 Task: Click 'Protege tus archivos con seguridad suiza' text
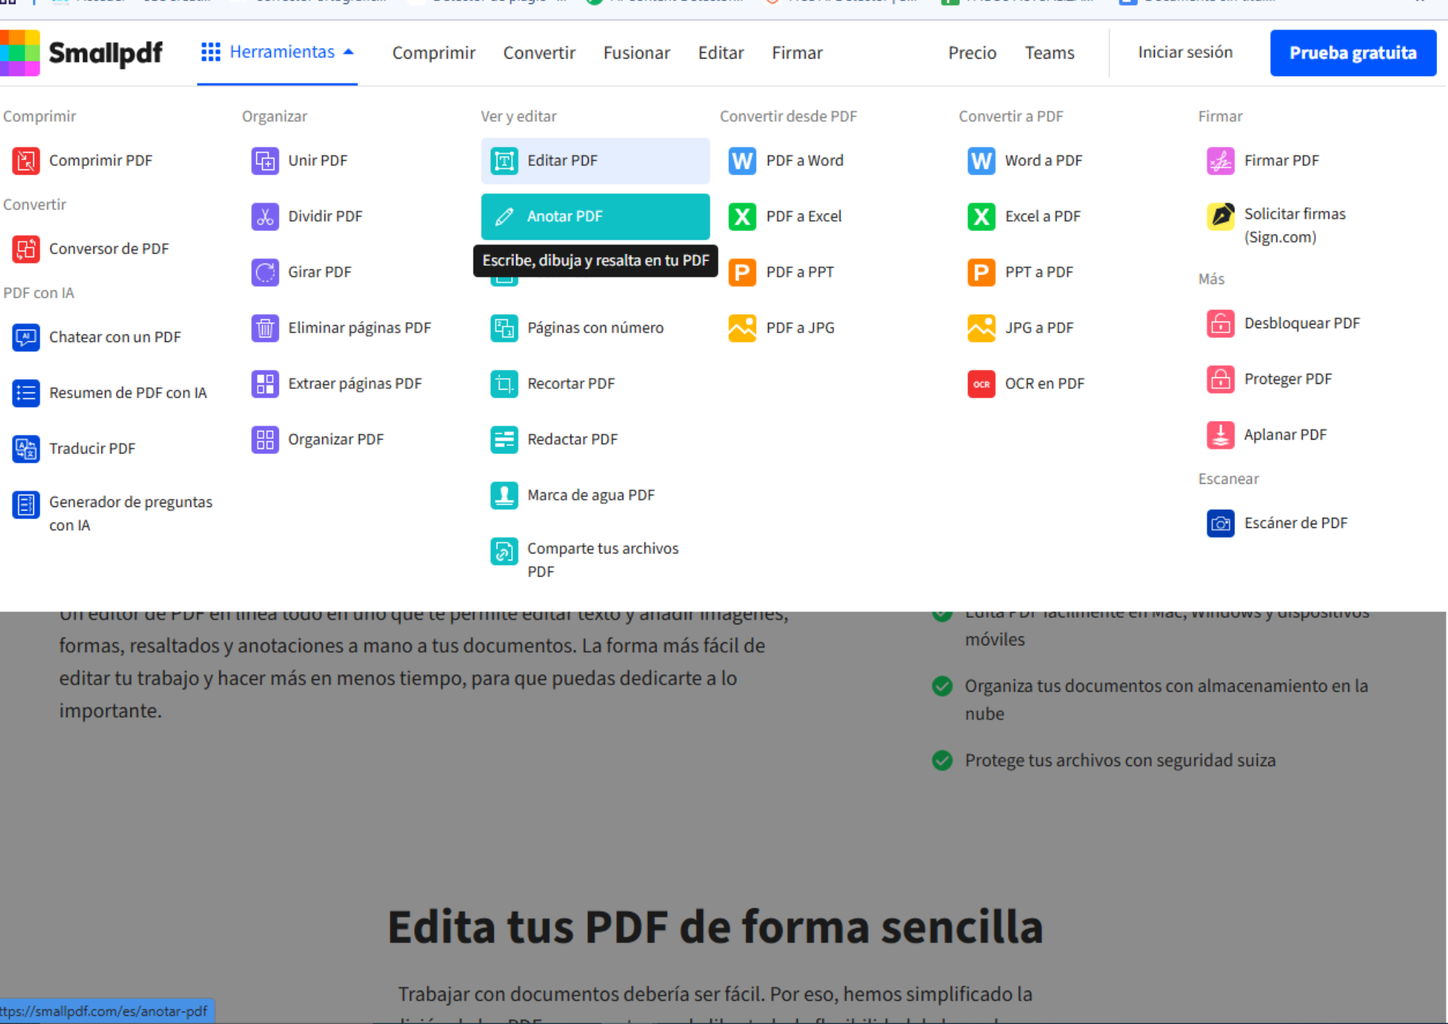click(x=1120, y=760)
